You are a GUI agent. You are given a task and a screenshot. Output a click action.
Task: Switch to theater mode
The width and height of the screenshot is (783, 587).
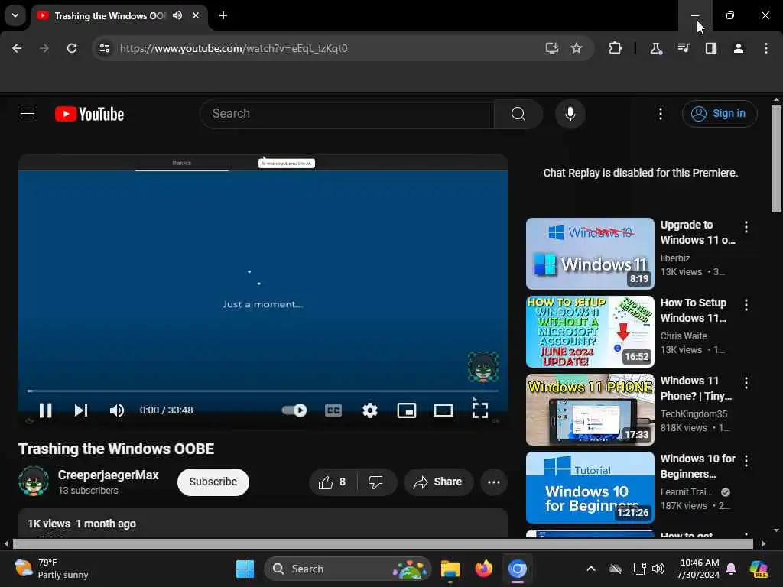point(443,410)
